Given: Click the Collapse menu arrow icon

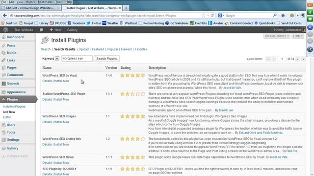Looking at the screenshot, I should coord(3,156).
